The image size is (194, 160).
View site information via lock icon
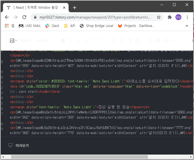(x=35, y=17)
